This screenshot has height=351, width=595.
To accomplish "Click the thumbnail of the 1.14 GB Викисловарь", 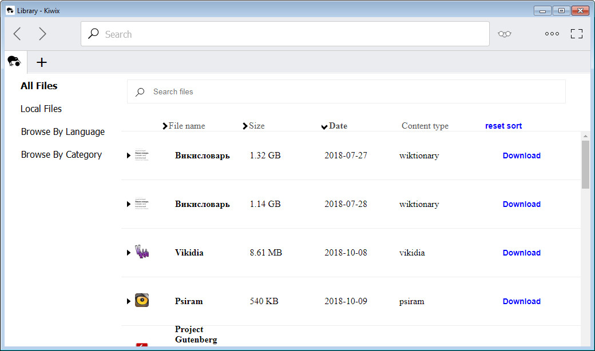I will coord(142,204).
